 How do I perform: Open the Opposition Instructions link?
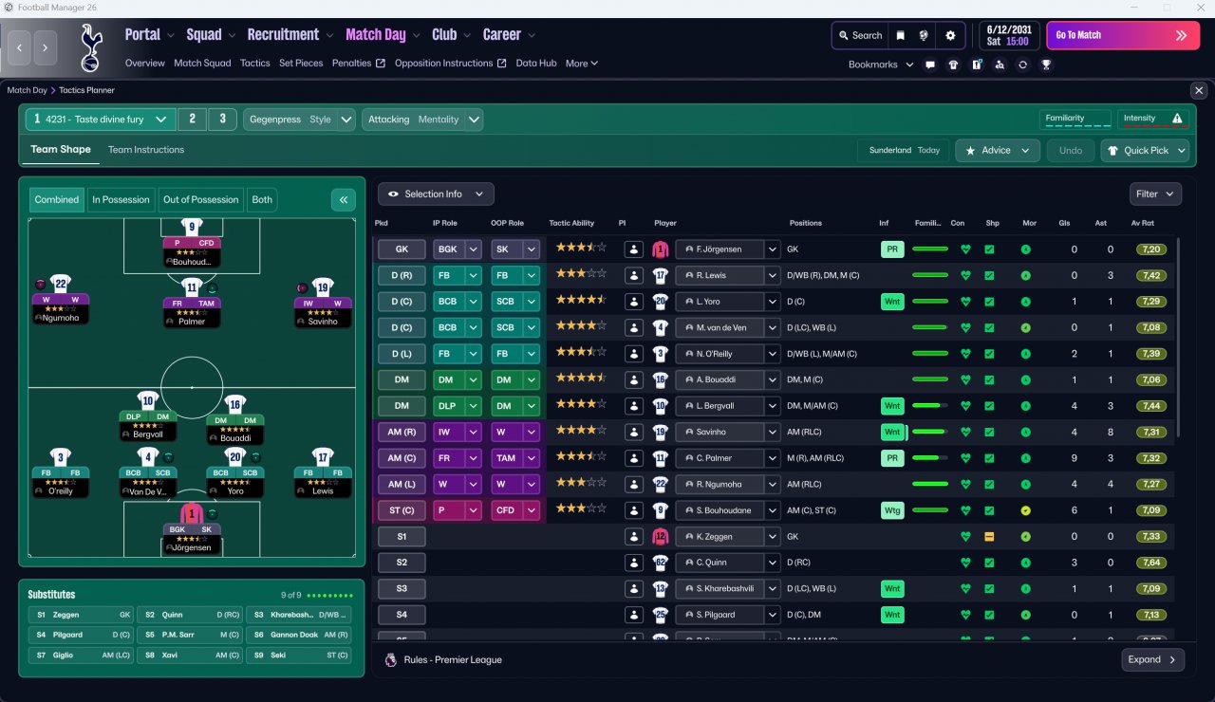tap(451, 64)
